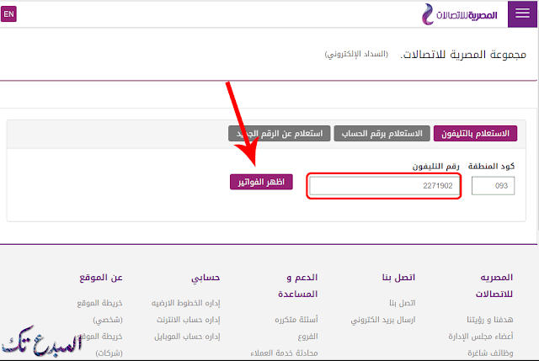Focus the رقم التليفون input field
Viewport: 539px width, 361px height.
tap(385, 186)
